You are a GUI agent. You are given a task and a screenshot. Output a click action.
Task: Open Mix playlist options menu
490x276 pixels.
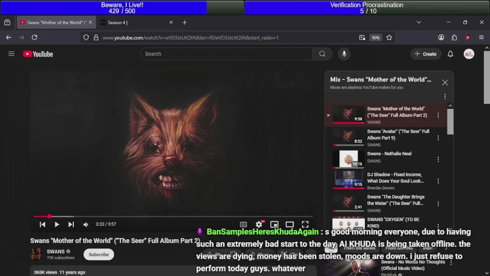click(x=445, y=97)
